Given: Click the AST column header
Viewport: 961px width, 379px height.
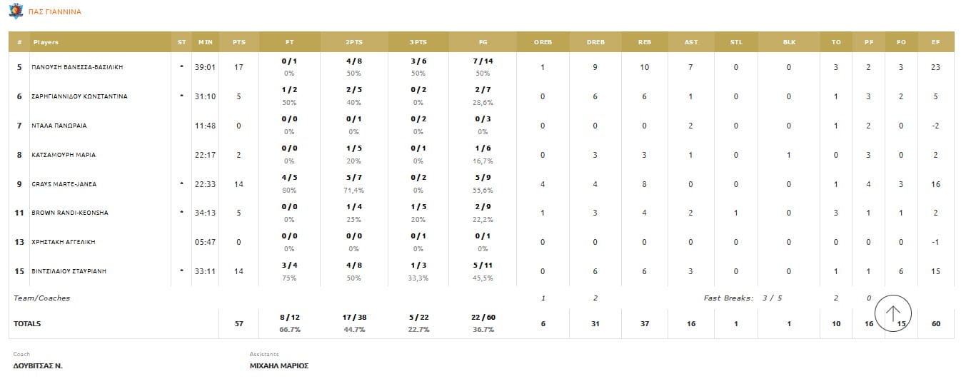Looking at the screenshot, I should point(690,42).
